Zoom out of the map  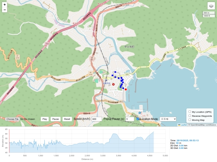click(x=4, y=10)
